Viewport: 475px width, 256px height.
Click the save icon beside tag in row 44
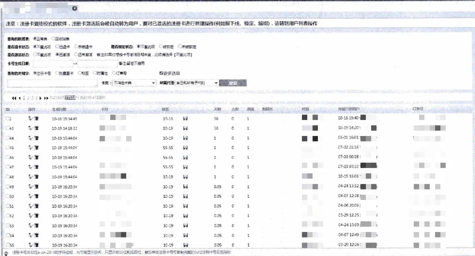point(186,138)
